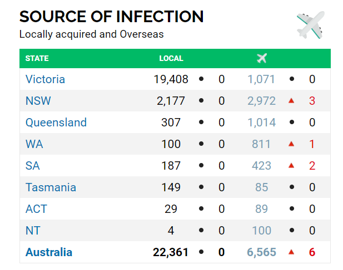Open the Australia total link
The width and height of the screenshot is (343, 270).
pyautogui.click(x=49, y=252)
